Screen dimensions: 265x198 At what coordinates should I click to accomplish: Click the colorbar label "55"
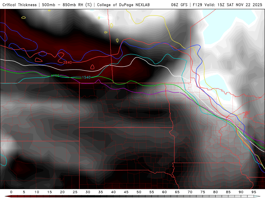[x=152, y=192]
